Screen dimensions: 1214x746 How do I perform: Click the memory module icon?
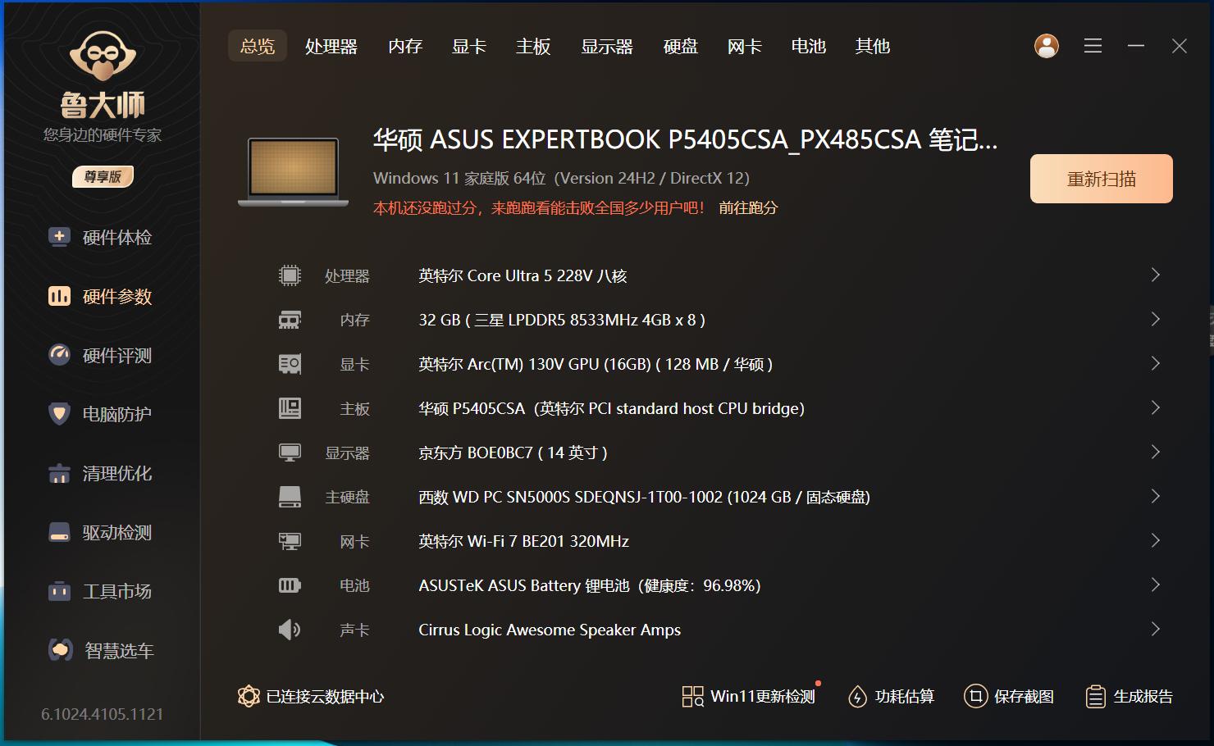click(290, 320)
